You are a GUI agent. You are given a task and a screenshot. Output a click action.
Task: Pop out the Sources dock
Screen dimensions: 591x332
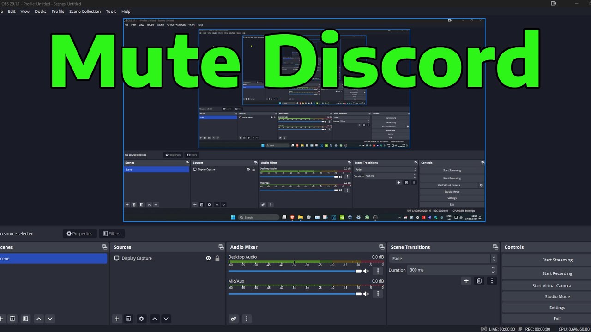click(x=221, y=247)
